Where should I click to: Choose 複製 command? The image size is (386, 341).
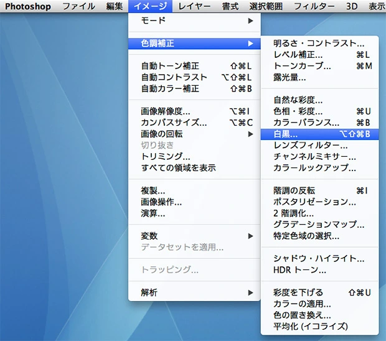194,190
